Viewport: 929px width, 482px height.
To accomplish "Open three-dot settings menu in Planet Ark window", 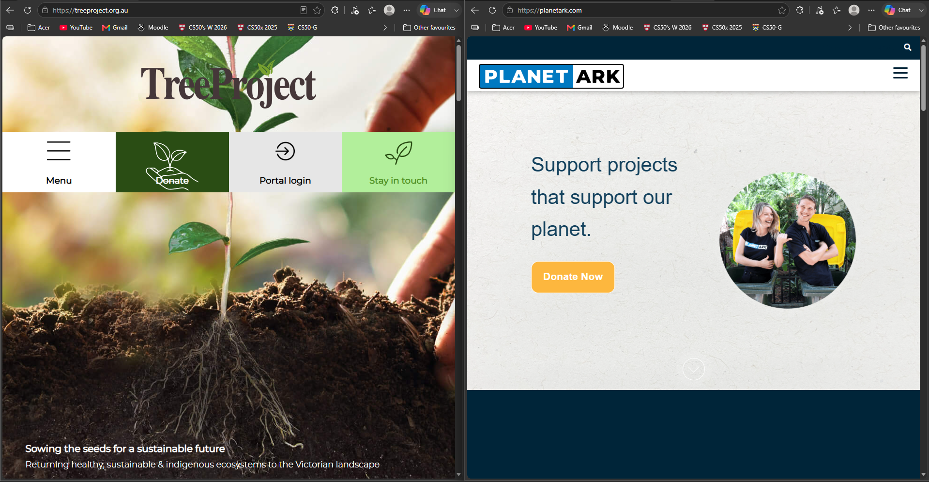I will (871, 10).
